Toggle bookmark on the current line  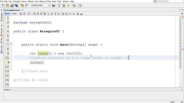(x=58, y=14)
